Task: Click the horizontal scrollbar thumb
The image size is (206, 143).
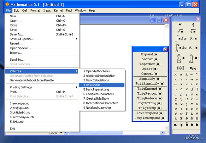Action: coord(96,133)
